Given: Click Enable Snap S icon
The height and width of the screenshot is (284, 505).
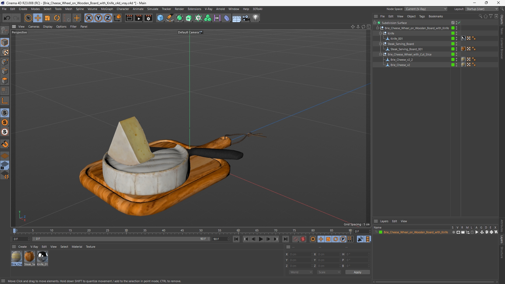Looking at the screenshot, I should 5,113.
